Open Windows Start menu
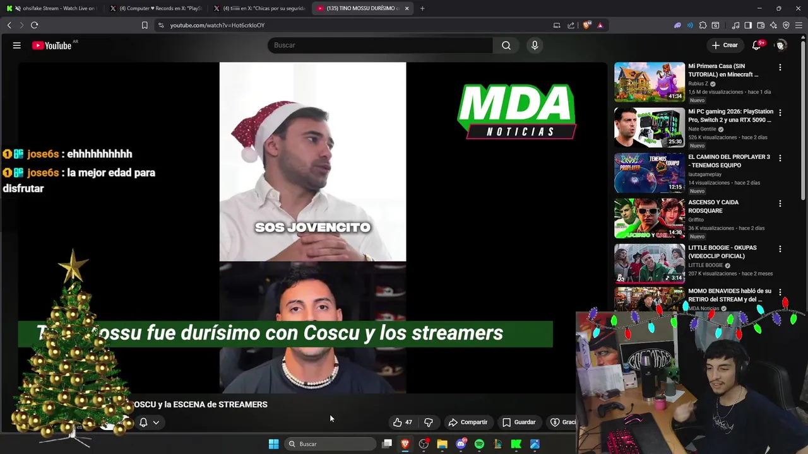Screen dimensions: 808x454 [x=273, y=444]
